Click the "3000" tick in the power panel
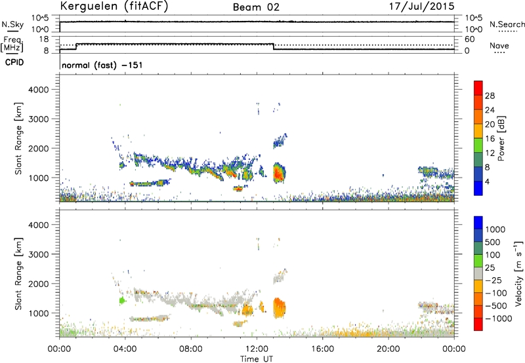This screenshot has width=525, height=363. pos(38,119)
